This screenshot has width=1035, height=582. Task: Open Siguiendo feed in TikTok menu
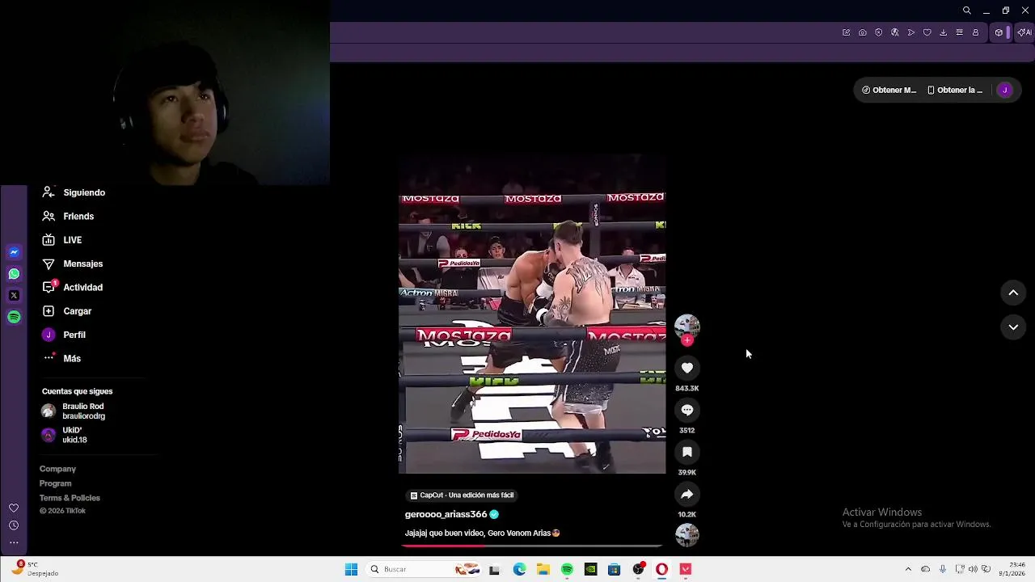pyautogui.click(x=84, y=192)
